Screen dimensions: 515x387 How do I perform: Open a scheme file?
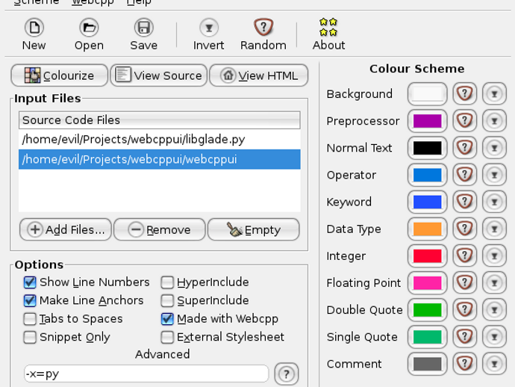[x=89, y=34]
